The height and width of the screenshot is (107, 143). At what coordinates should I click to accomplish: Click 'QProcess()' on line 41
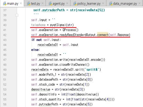click(x=70, y=30)
